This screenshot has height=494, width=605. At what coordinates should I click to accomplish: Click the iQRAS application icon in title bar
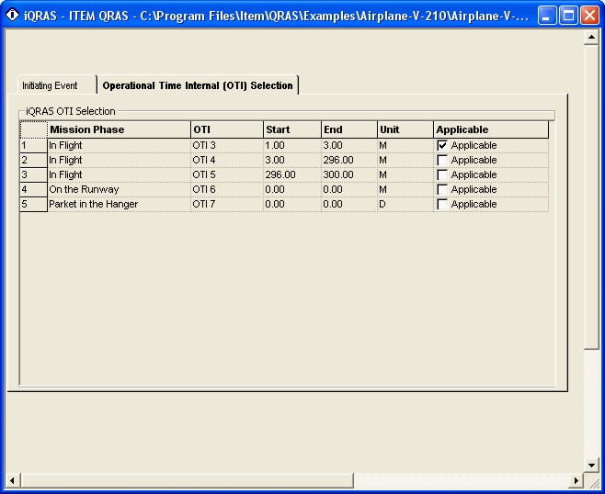[x=13, y=16]
